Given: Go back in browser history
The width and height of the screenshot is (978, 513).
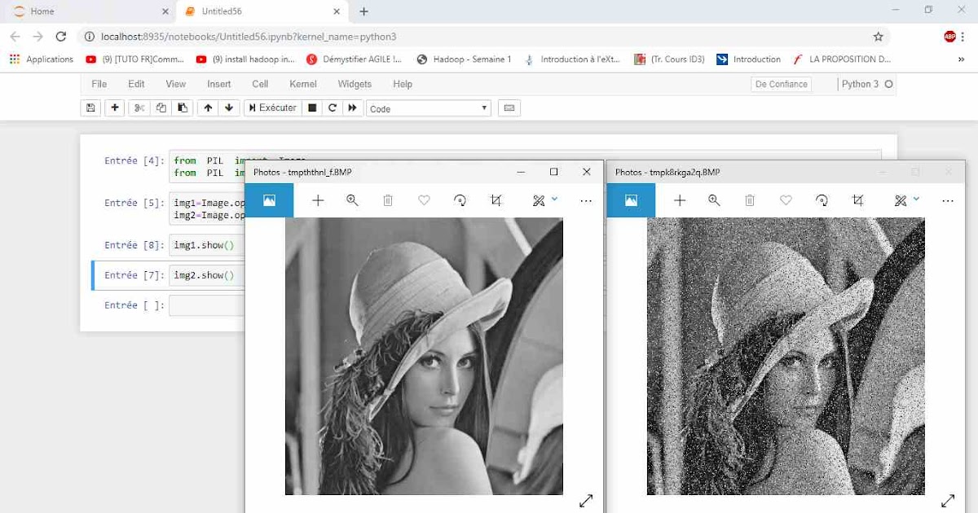Looking at the screenshot, I should [x=15, y=37].
